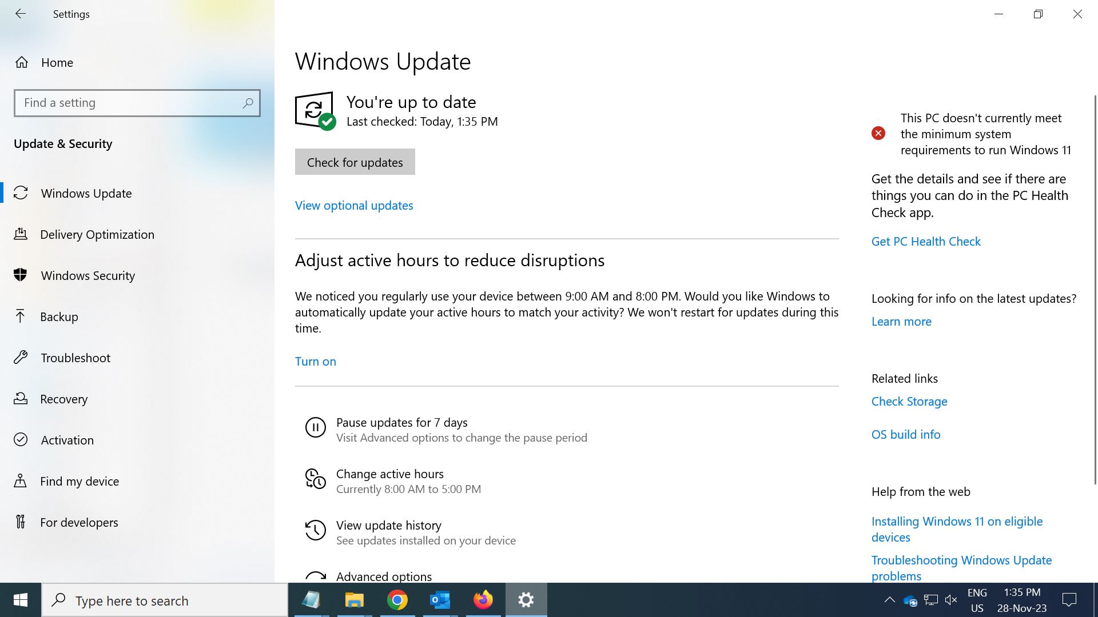The height and width of the screenshot is (617, 1098).
Task: Click the settings search input field
Action: [x=137, y=102]
